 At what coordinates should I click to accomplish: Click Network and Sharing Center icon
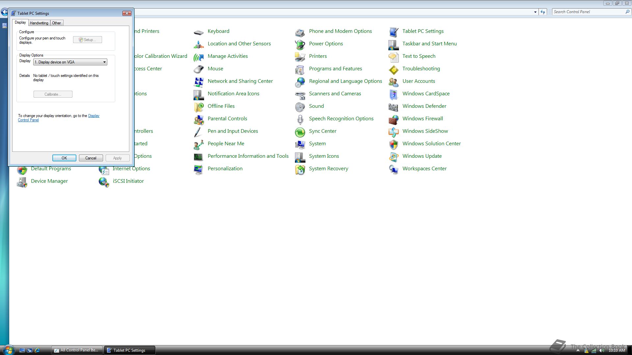click(198, 82)
